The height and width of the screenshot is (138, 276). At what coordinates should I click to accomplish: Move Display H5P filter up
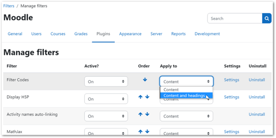pos(140,97)
